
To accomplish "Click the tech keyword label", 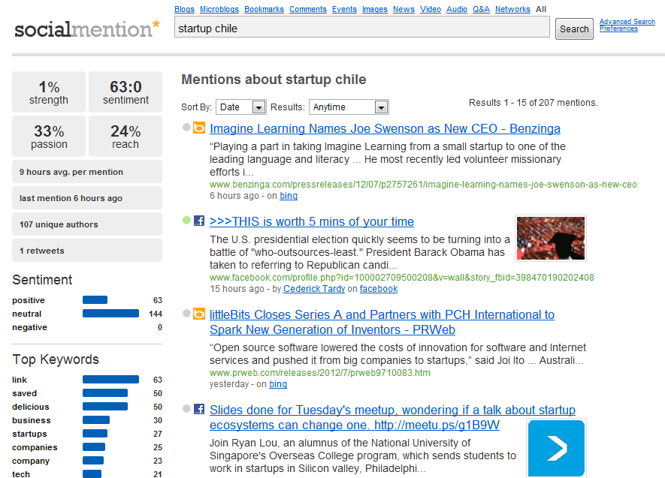I will point(21,474).
